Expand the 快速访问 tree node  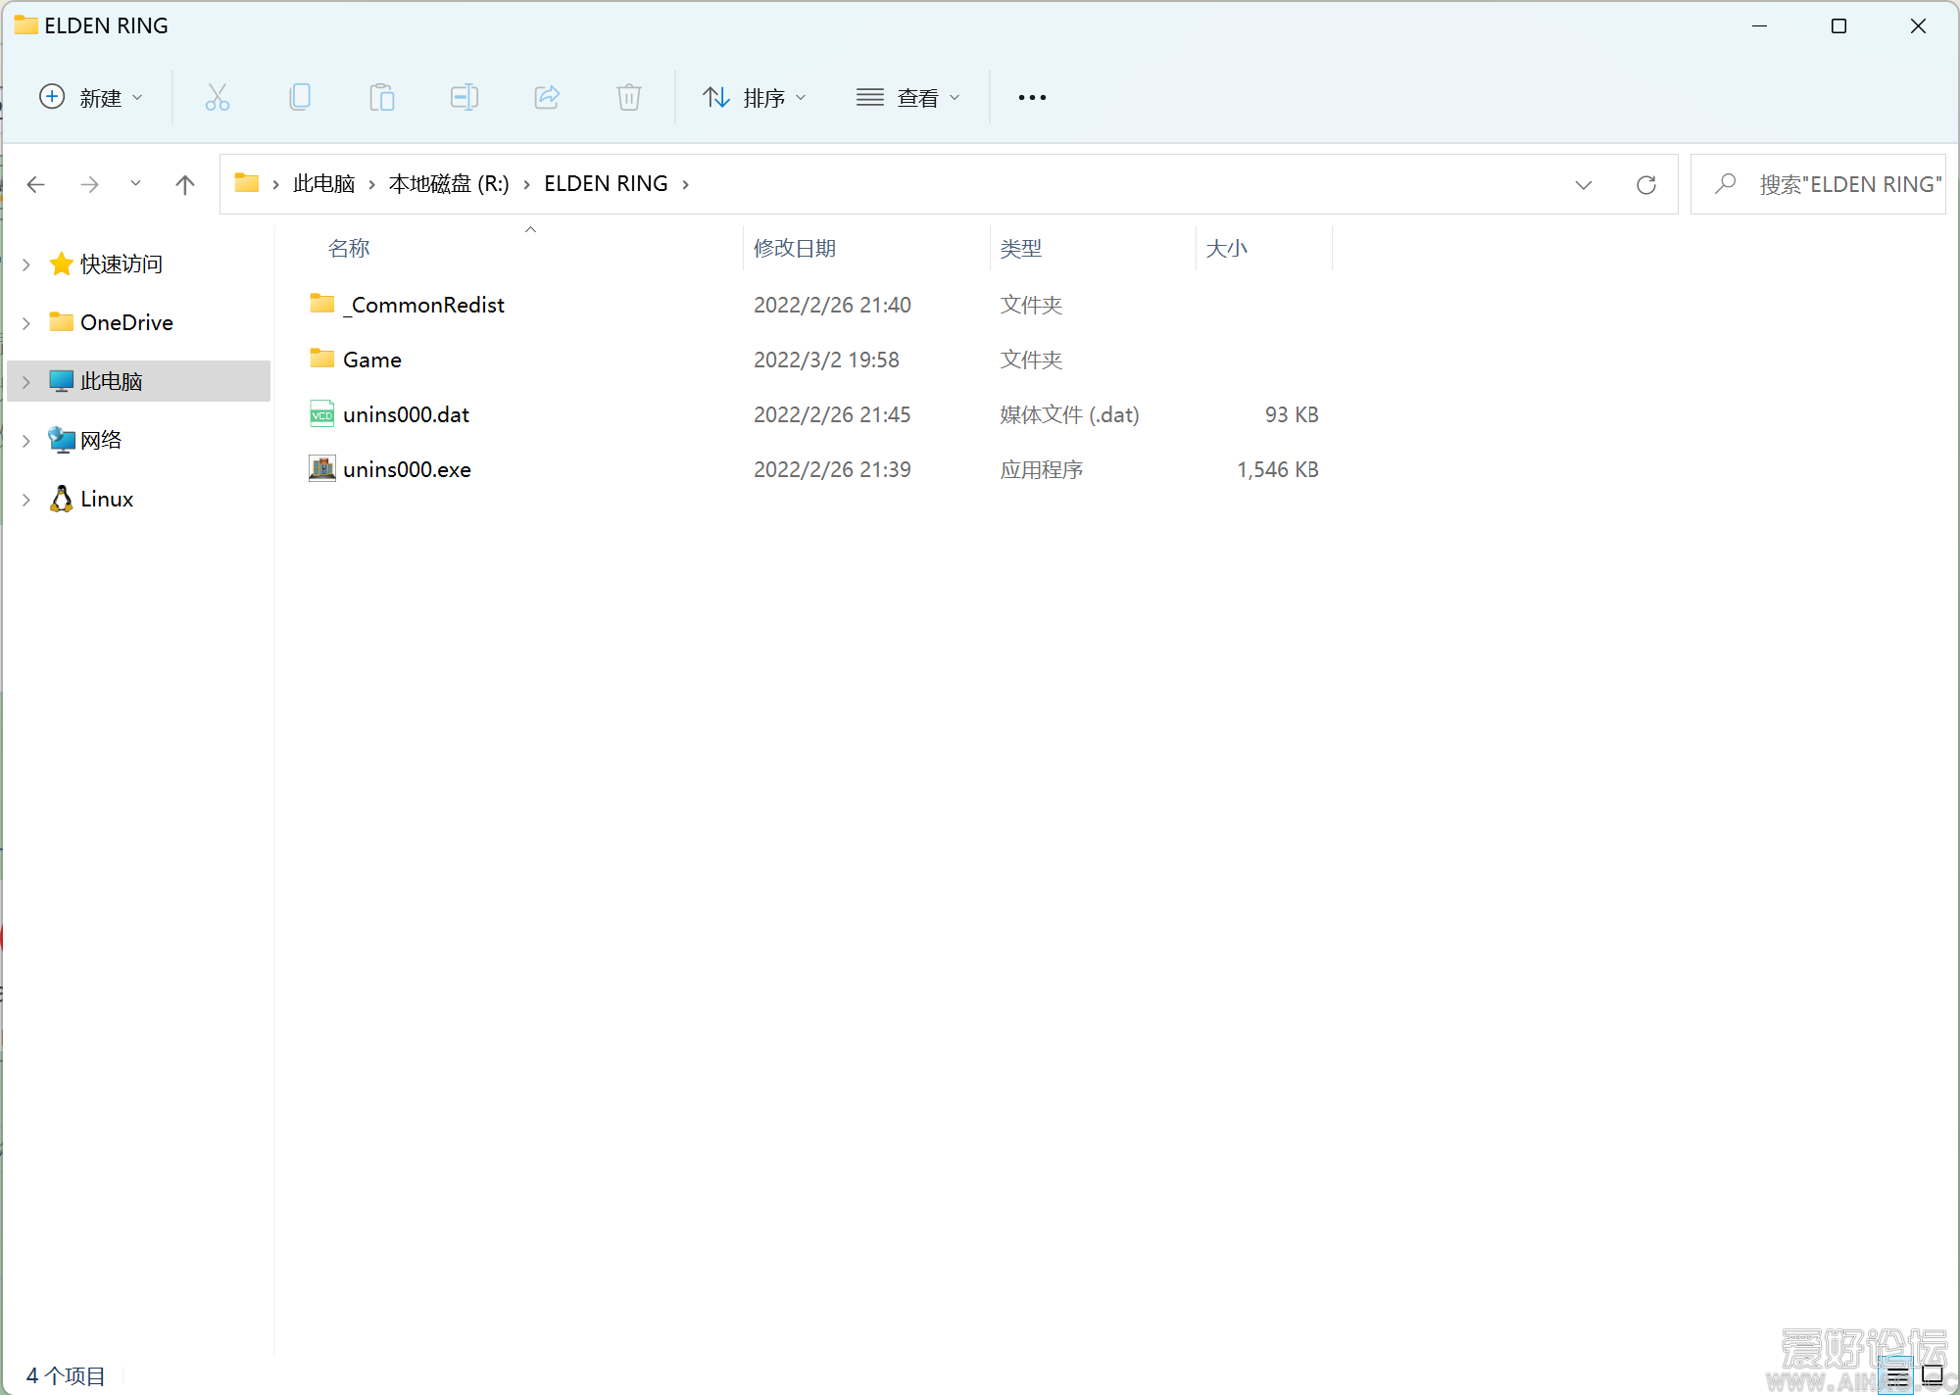(26, 265)
